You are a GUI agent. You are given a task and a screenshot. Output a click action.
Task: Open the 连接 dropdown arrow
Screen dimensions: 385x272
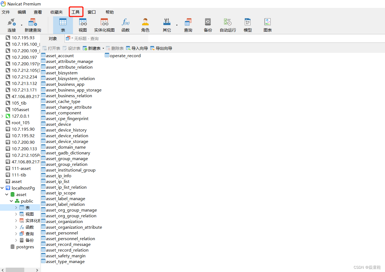pyautogui.click(x=22, y=25)
